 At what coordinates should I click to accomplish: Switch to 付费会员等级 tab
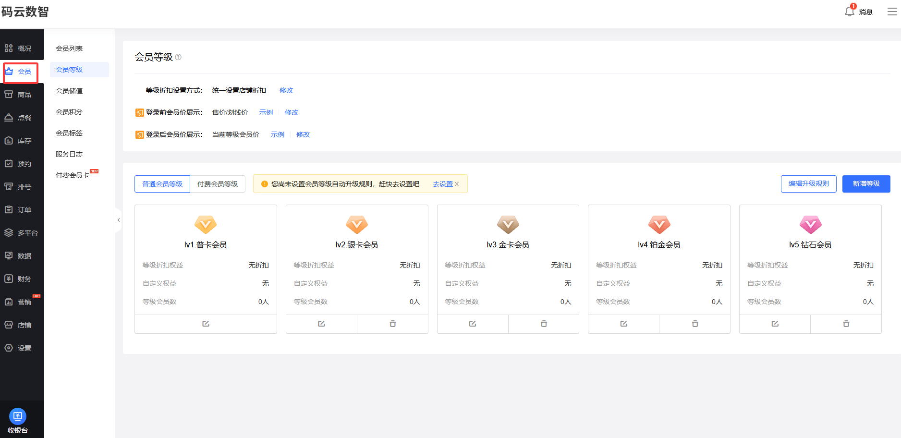218,184
